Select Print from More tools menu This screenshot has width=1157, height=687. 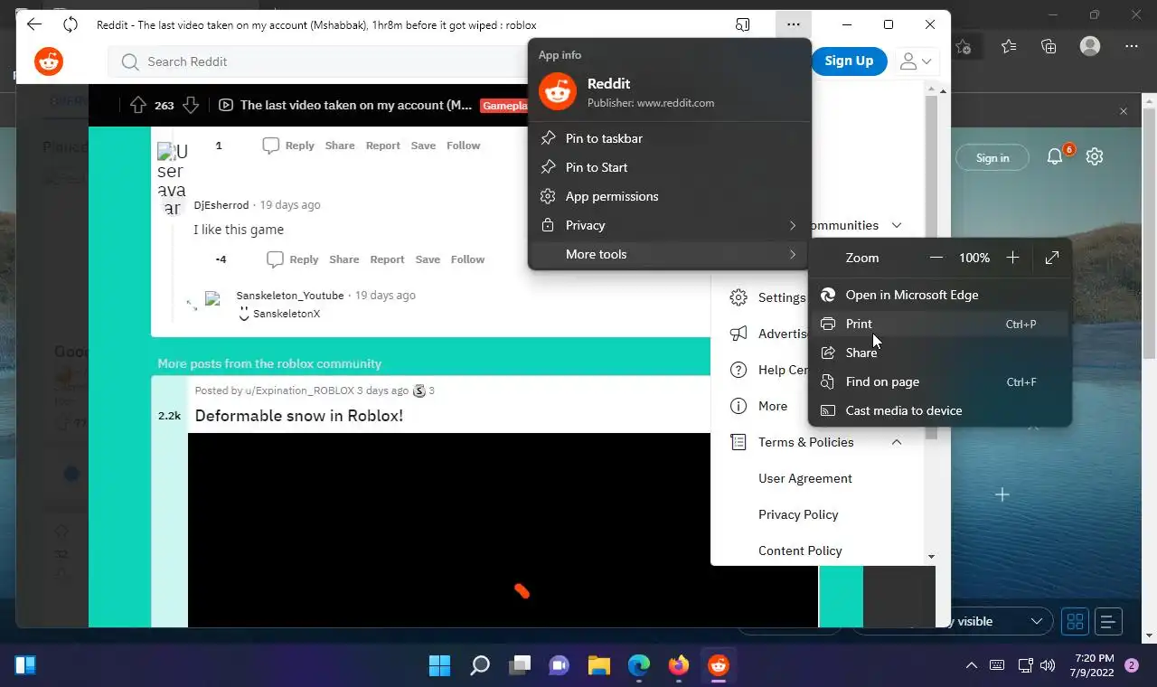[x=940, y=324]
